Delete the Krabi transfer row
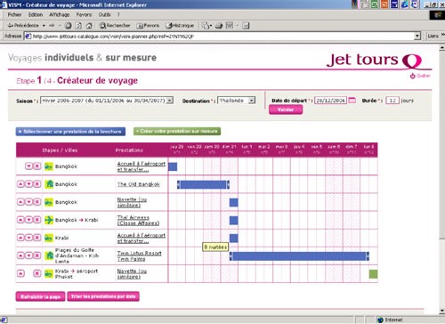 point(36,238)
